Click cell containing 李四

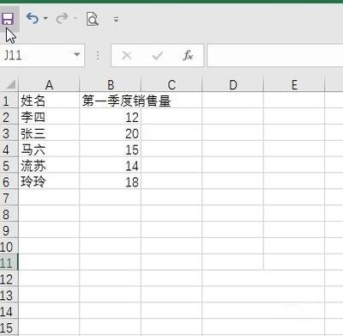point(49,117)
